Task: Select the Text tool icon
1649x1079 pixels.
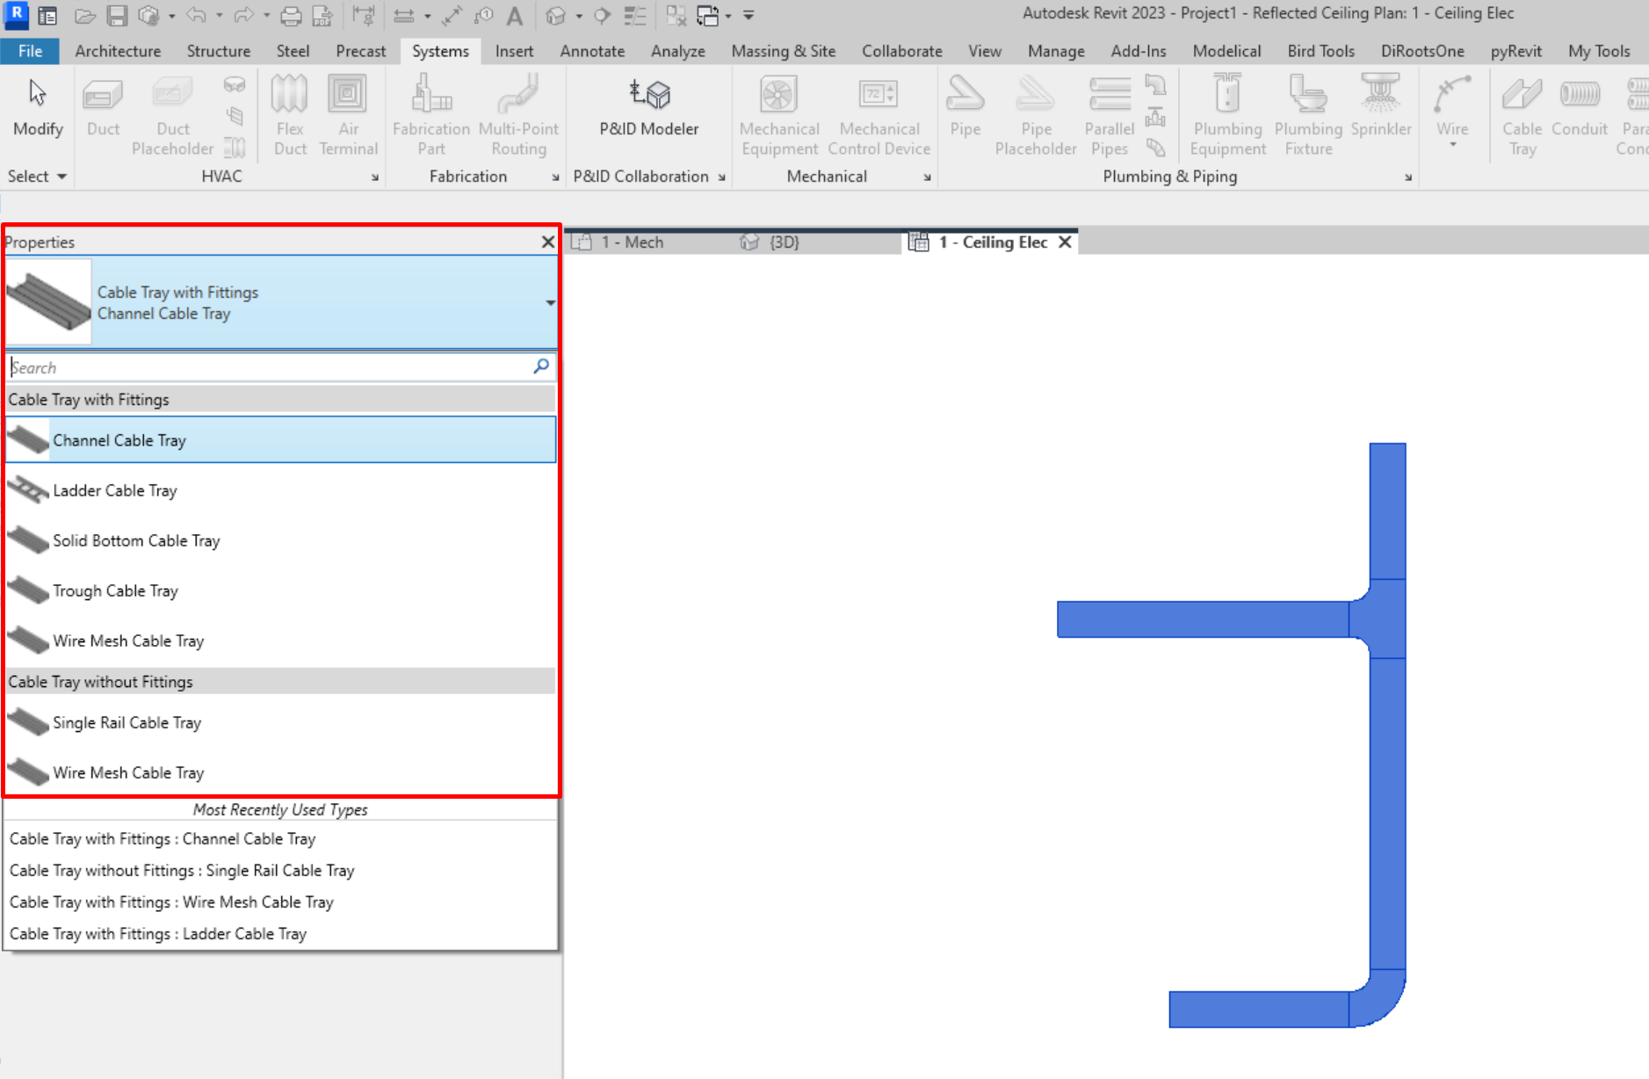Action: (515, 16)
